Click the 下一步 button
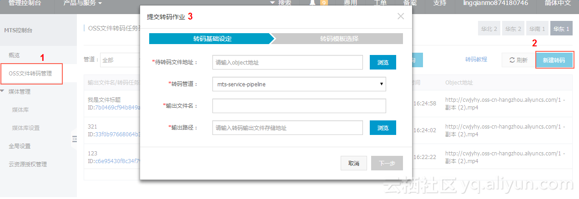This screenshot has height=199, width=579. (x=387, y=163)
